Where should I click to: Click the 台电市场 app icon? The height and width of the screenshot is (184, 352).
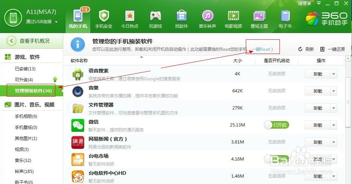[78, 159]
